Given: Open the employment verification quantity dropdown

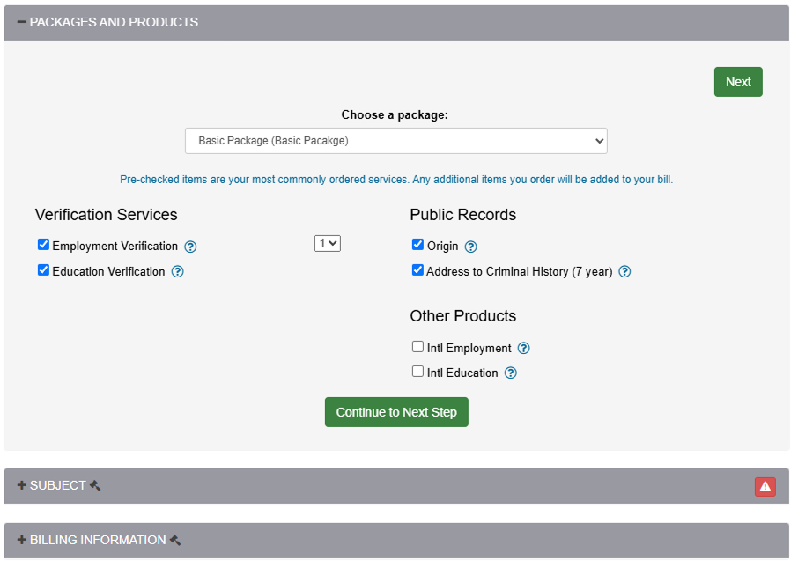Looking at the screenshot, I should [x=327, y=243].
